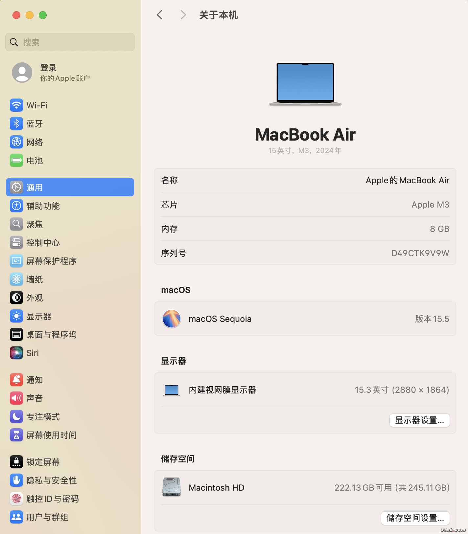Click the chip value Apple M3
468x534 pixels.
(x=431, y=205)
